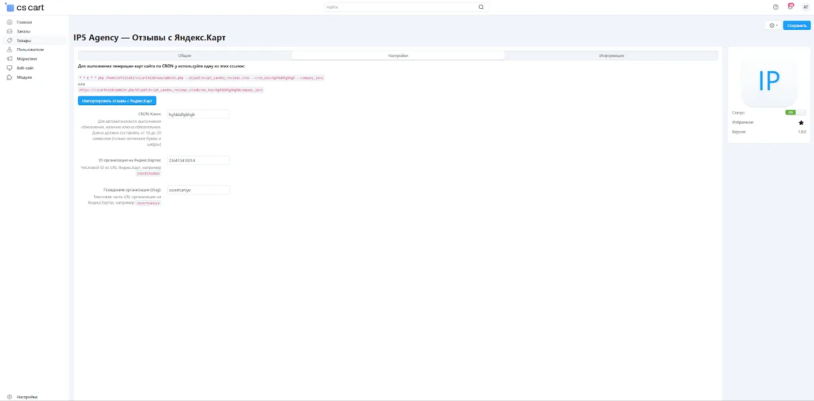
Task: Switch to the Общие tab
Action: pos(185,56)
